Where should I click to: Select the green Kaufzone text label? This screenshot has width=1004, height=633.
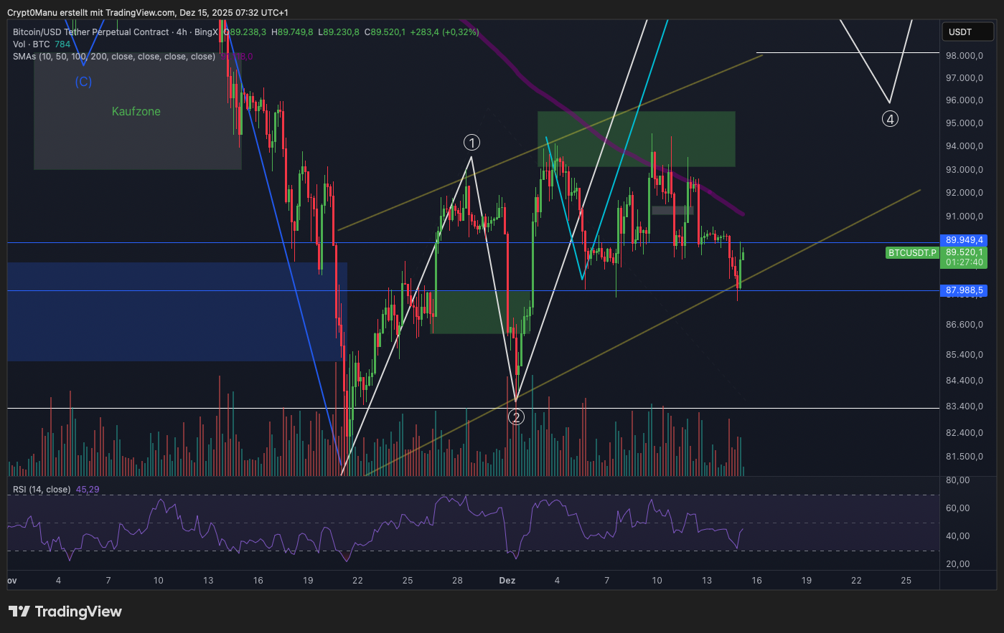pyautogui.click(x=136, y=111)
